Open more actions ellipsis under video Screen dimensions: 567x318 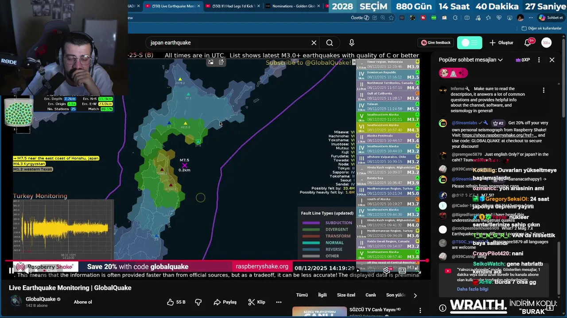tap(279, 302)
